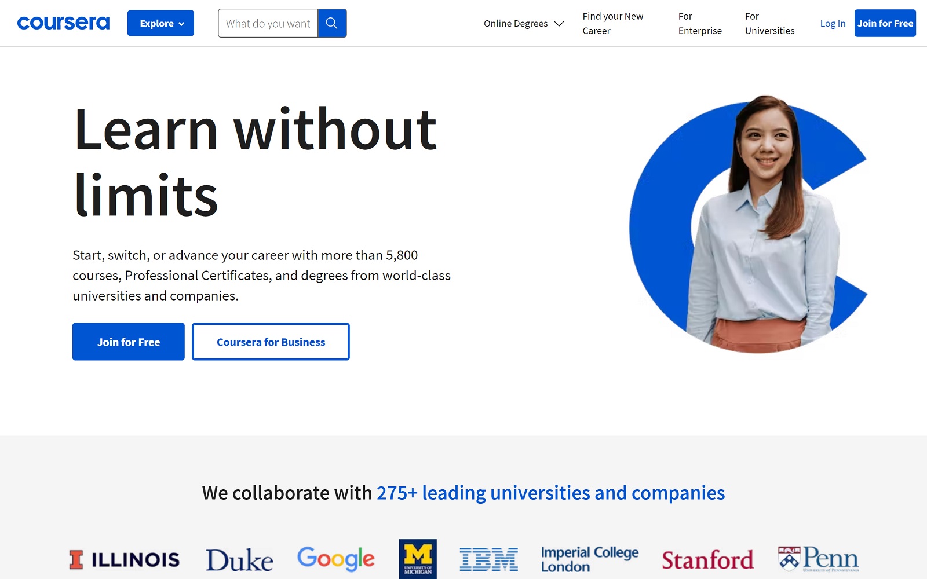Click the magnifying glass search icon
The width and height of the screenshot is (927, 579).
332,23
